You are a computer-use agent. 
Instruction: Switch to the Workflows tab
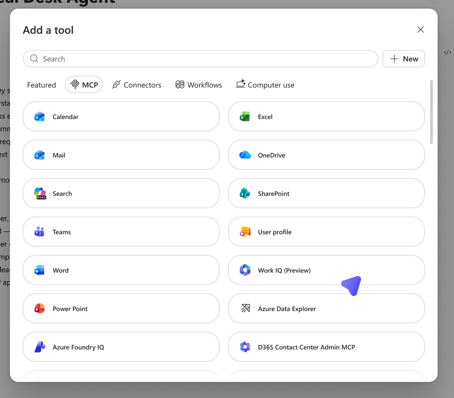pos(199,85)
